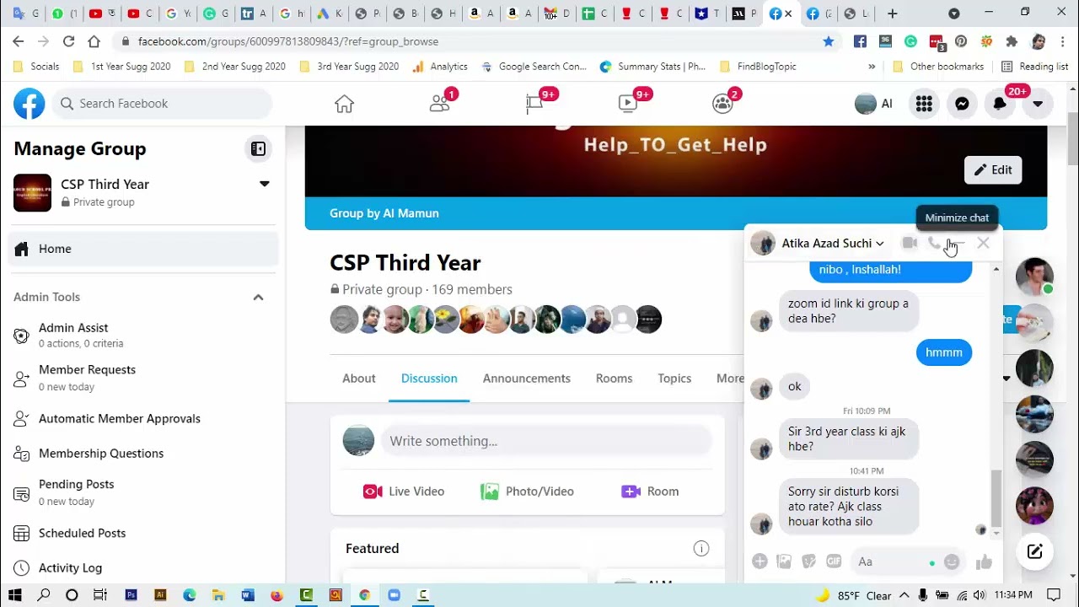
Task: Expand hidden bookmarks chevron
Action: [x=872, y=67]
